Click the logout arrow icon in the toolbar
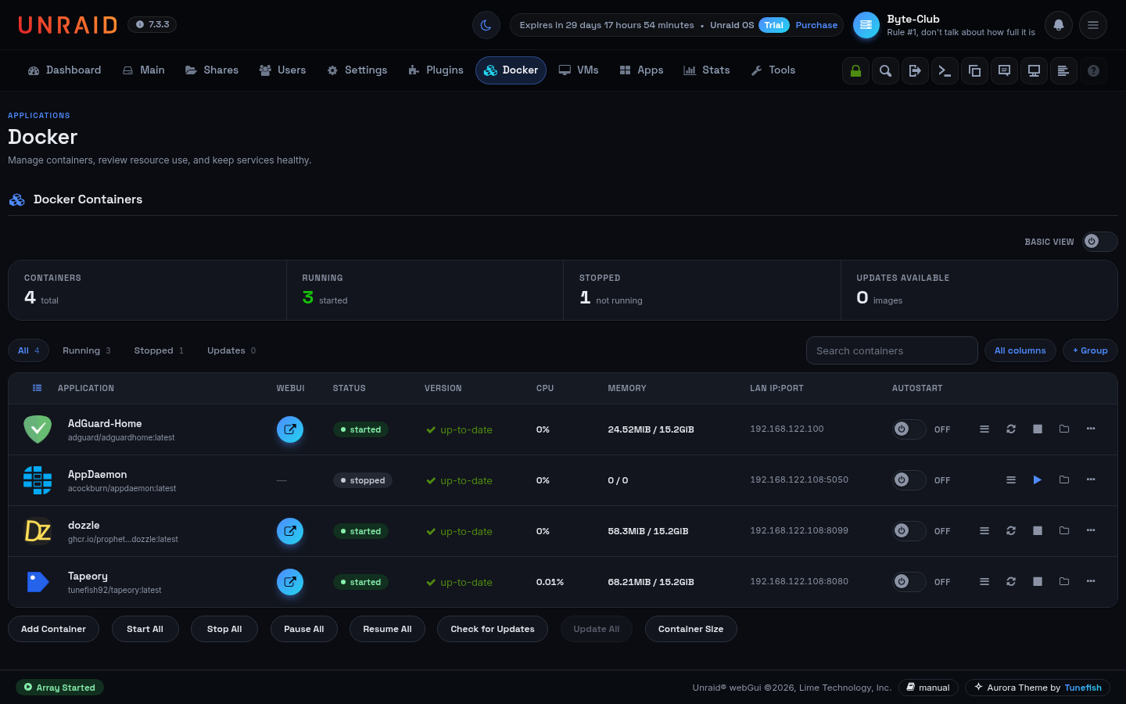 (x=915, y=70)
